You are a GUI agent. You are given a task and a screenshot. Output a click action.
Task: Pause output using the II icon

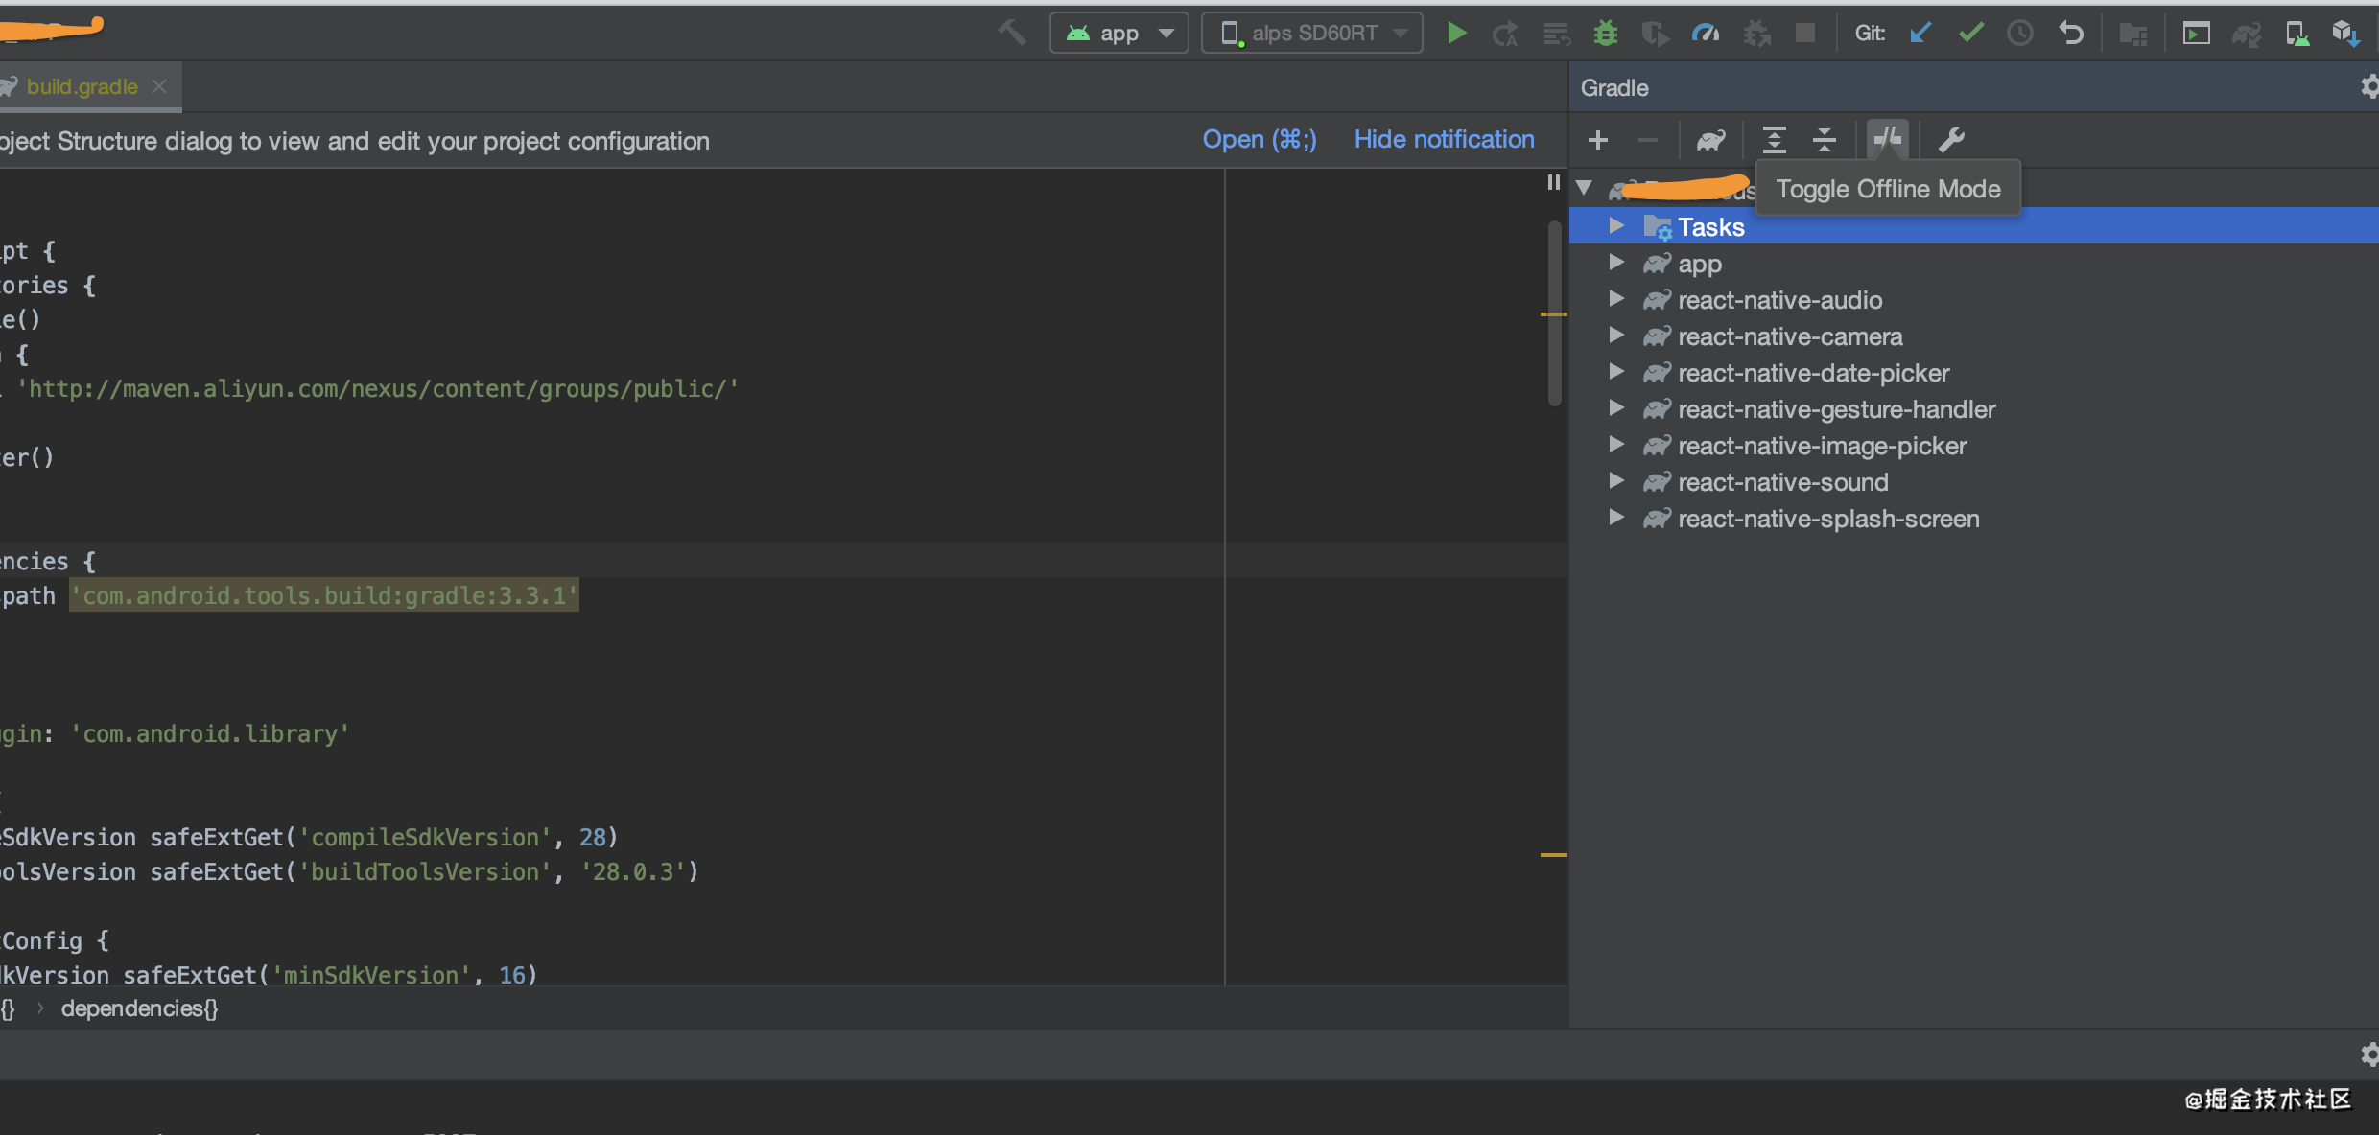pos(1553,182)
